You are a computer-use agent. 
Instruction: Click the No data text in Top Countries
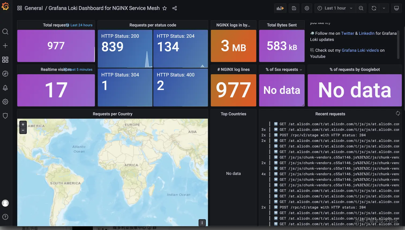click(x=233, y=174)
